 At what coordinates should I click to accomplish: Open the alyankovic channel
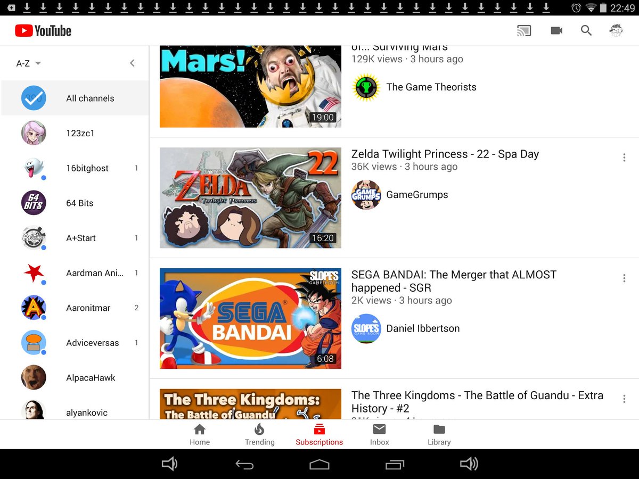tap(75, 411)
